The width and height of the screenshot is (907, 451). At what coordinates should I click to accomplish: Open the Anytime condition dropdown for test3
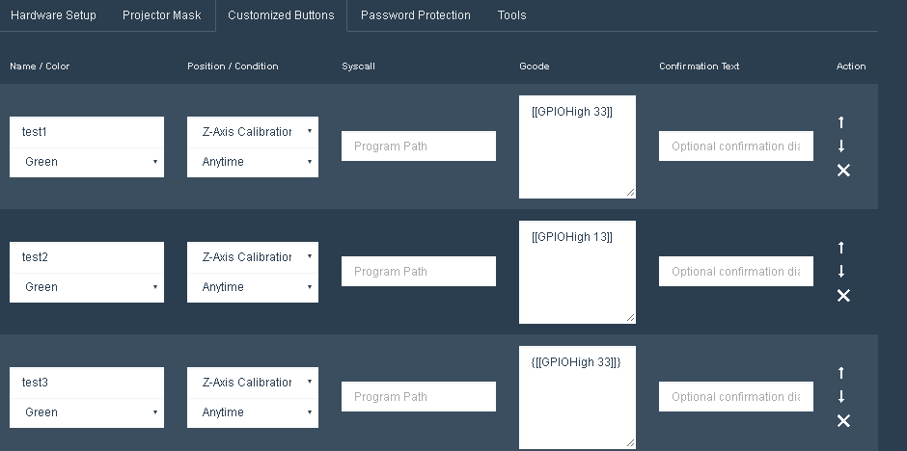tap(253, 412)
